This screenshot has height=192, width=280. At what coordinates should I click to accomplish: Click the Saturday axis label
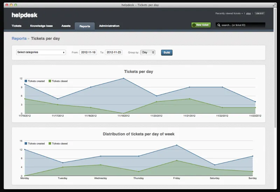[215, 178]
